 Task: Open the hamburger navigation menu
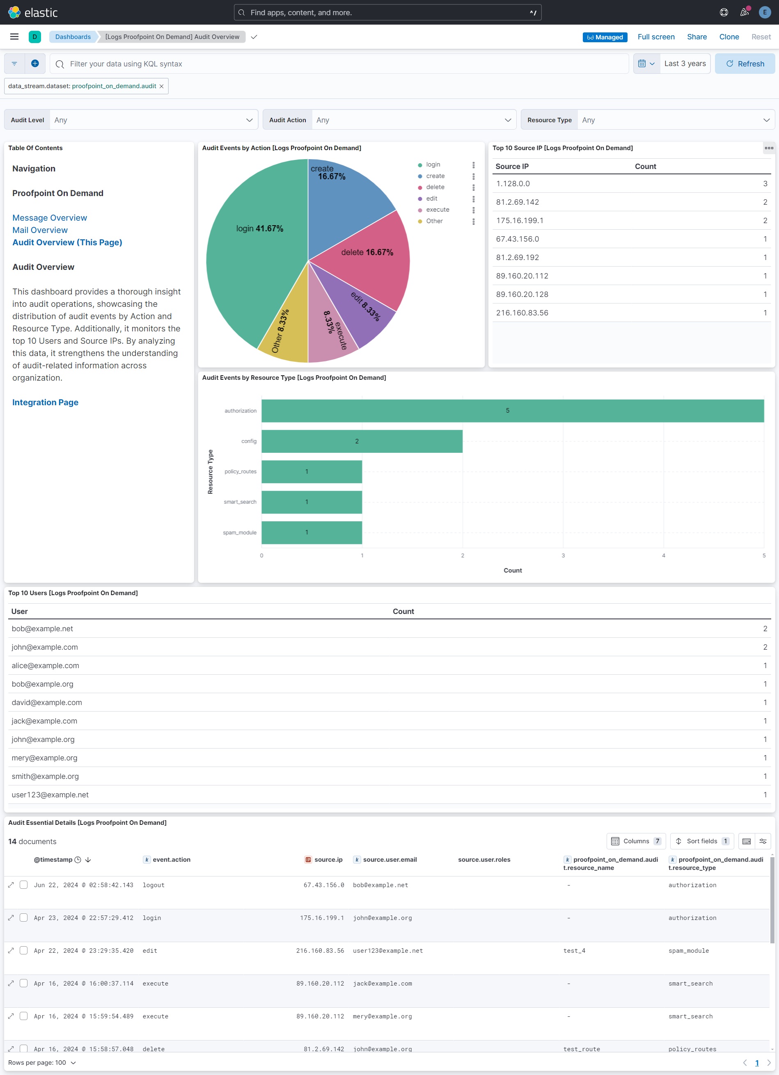(x=14, y=37)
